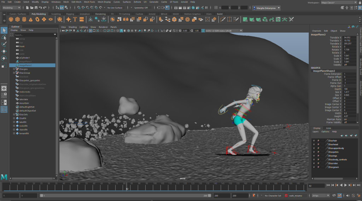Click the Polygon Type text icon
The width and height of the screenshot is (362, 201).
coord(75,19)
